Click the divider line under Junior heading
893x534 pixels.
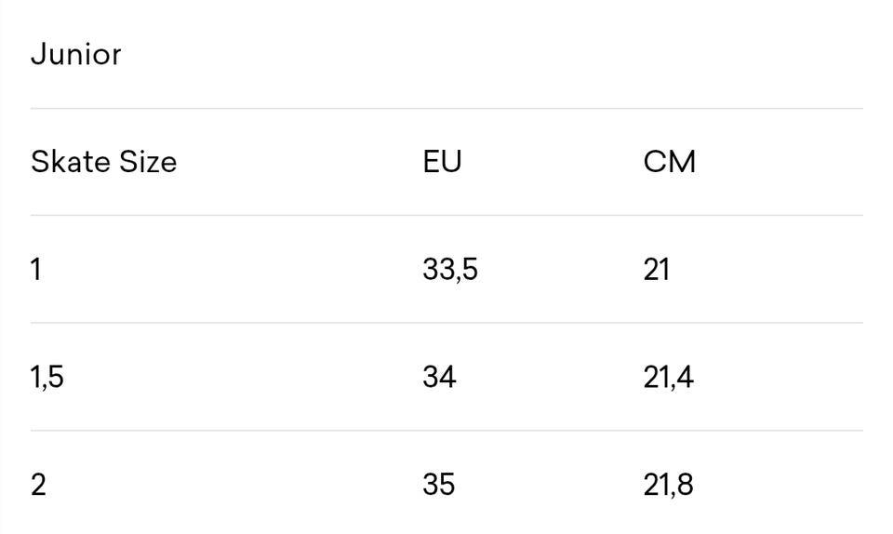click(446, 108)
